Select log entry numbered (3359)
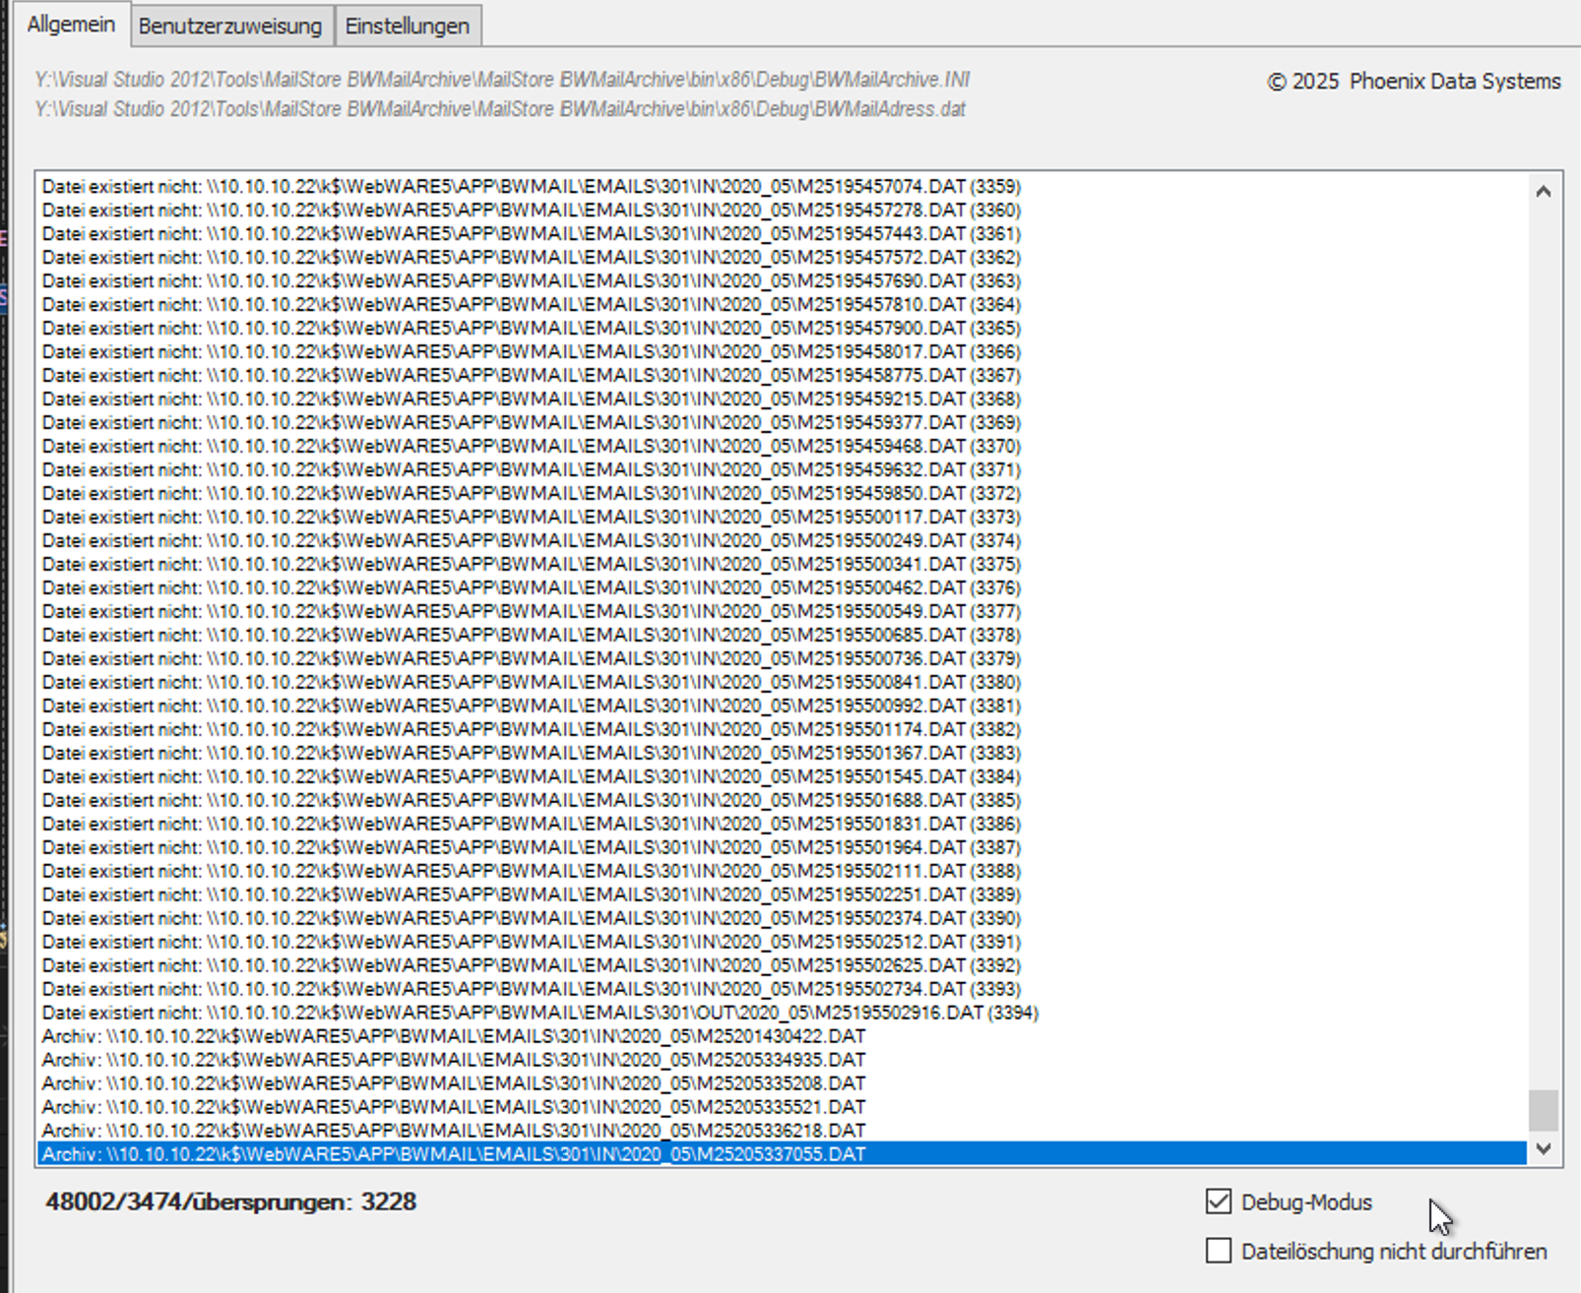The image size is (1581, 1293). [532, 187]
